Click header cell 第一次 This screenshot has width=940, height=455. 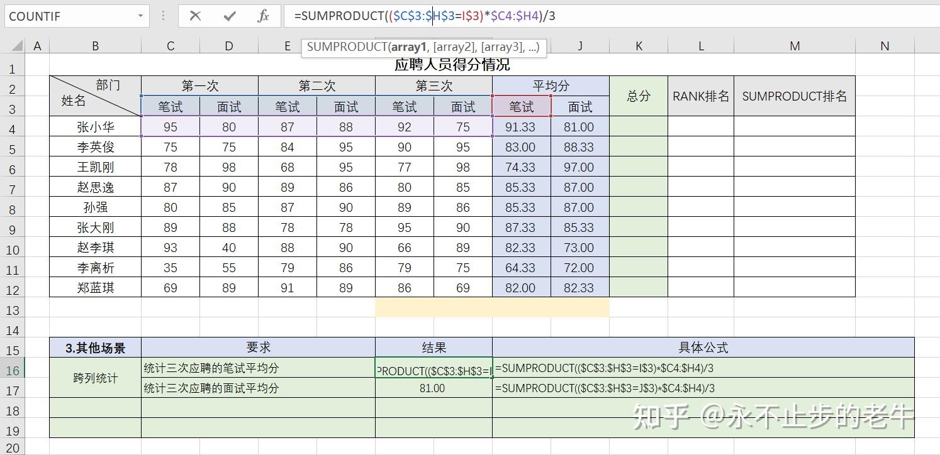tap(199, 86)
